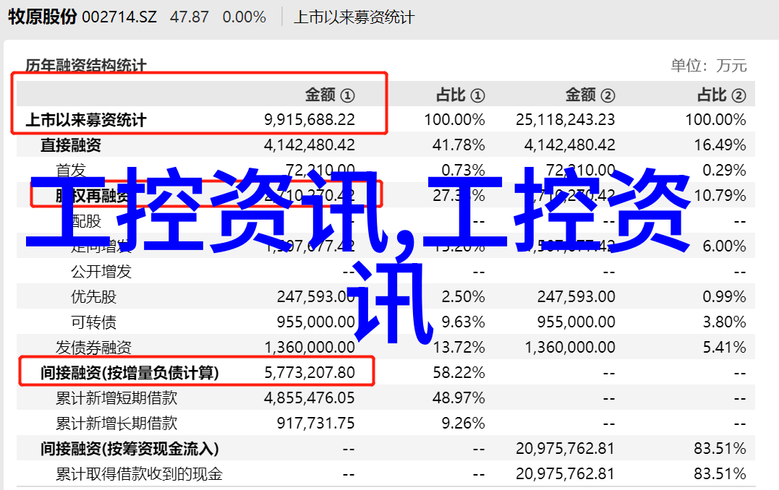Select 100.00% in the 占比 ② column
Screen dimensions: 779x490
pos(715,120)
